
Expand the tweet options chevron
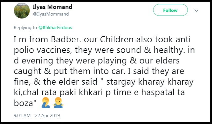[196, 11]
